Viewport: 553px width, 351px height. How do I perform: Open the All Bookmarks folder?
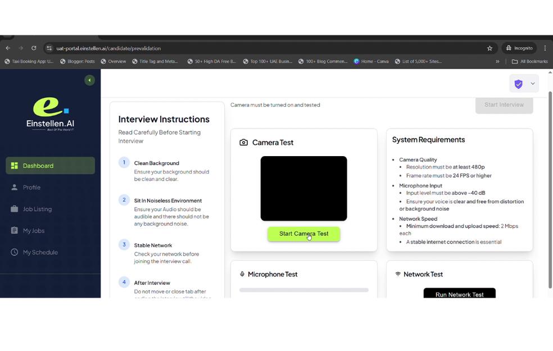coord(529,62)
